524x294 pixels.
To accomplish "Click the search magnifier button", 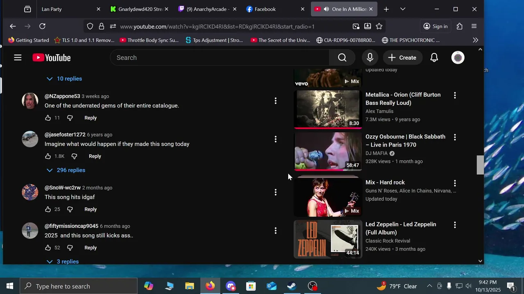I will click(342, 58).
